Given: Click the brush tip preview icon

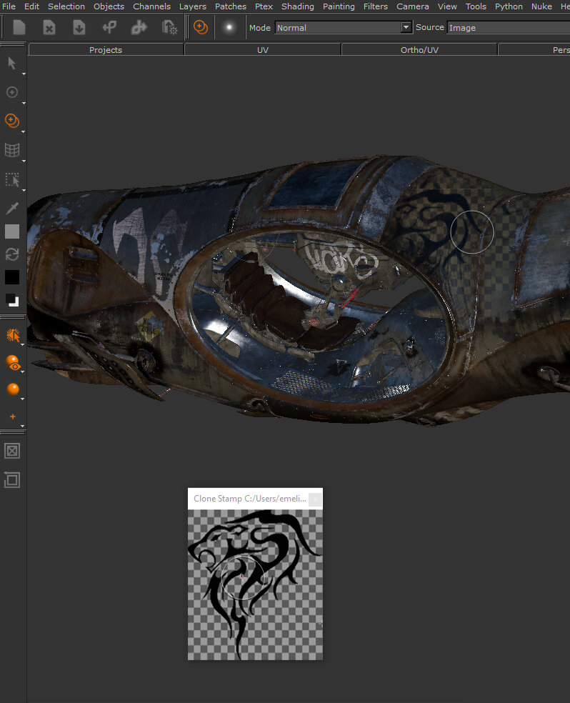Looking at the screenshot, I should point(229,28).
